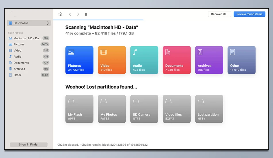This screenshot has width=273, height=158.
Task: Click the drive icon on Video files
Action: [x=168, y=101]
